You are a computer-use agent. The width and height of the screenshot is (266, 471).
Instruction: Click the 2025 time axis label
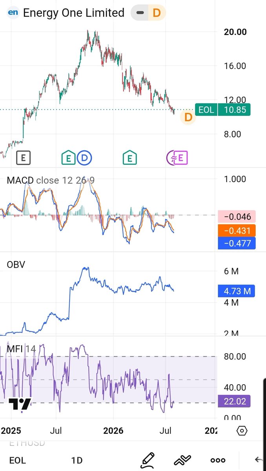pos(11,431)
